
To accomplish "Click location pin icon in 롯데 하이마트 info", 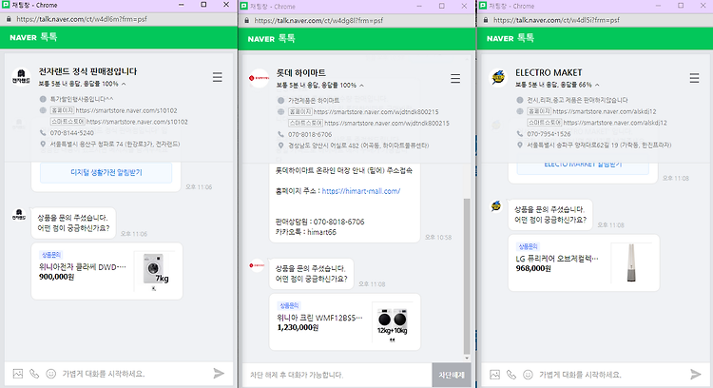I will click(x=280, y=145).
